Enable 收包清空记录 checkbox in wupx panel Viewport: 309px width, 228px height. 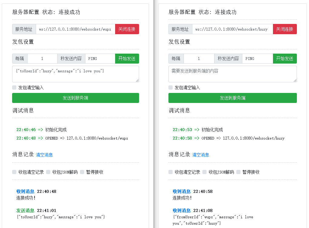(14, 172)
